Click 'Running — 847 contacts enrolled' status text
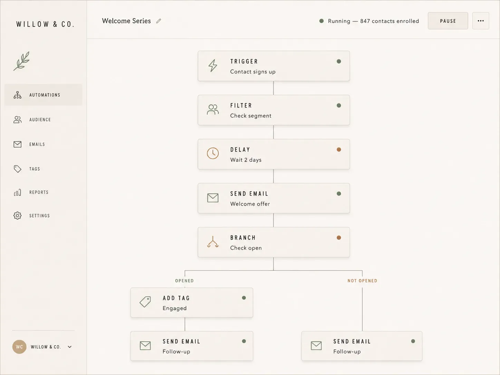The image size is (500, 375). point(373,21)
